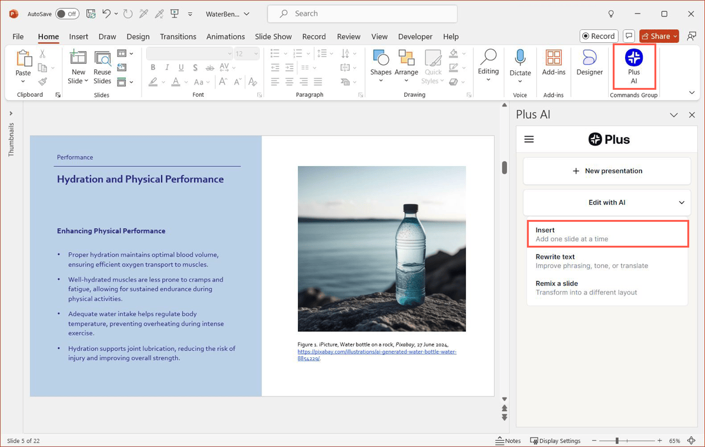The image size is (705, 447).
Task: Open Display Settings in the status bar
Action: pos(555,441)
